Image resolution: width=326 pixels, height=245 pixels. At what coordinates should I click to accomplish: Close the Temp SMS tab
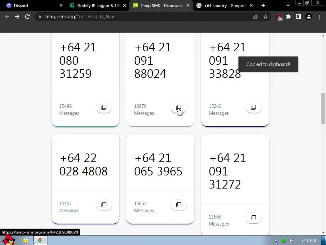[x=188, y=6]
